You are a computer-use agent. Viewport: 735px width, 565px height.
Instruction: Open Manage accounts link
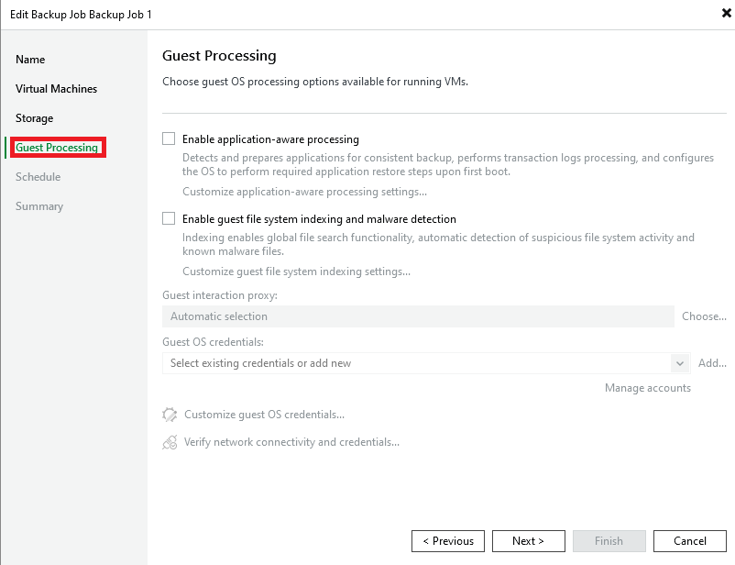pyautogui.click(x=648, y=388)
